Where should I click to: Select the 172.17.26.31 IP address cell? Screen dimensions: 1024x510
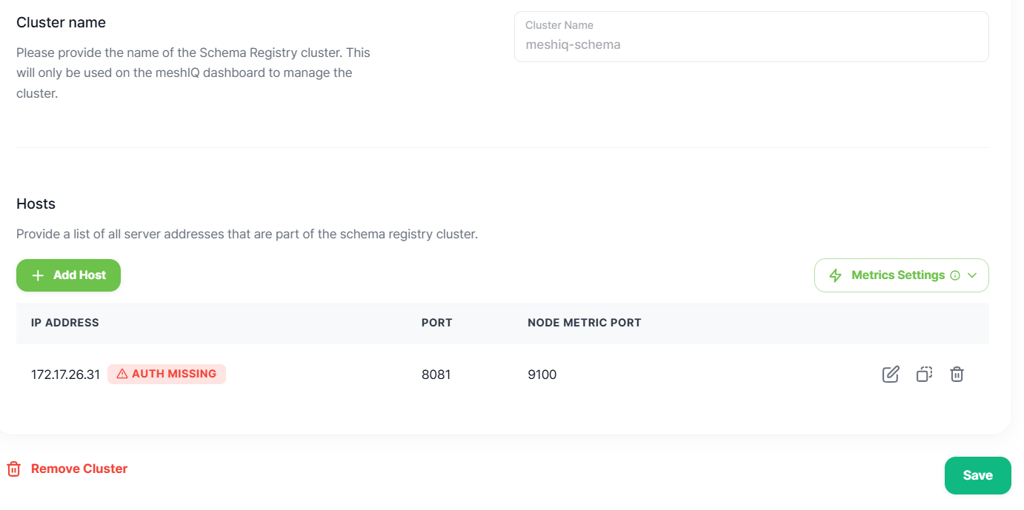pos(65,375)
